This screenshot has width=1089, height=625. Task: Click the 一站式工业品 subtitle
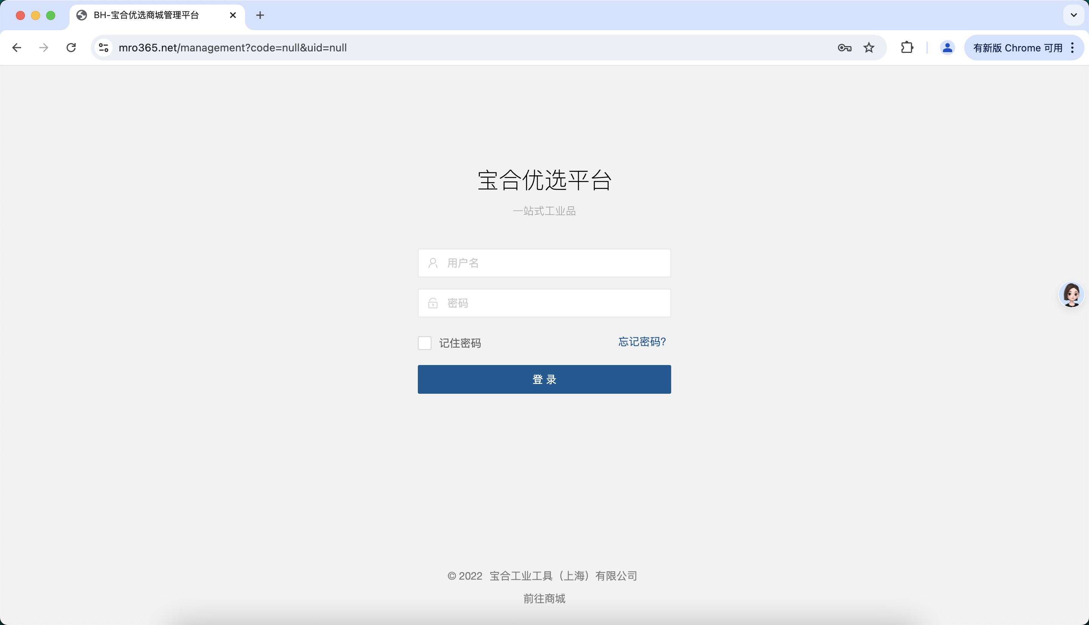(x=544, y=211)
